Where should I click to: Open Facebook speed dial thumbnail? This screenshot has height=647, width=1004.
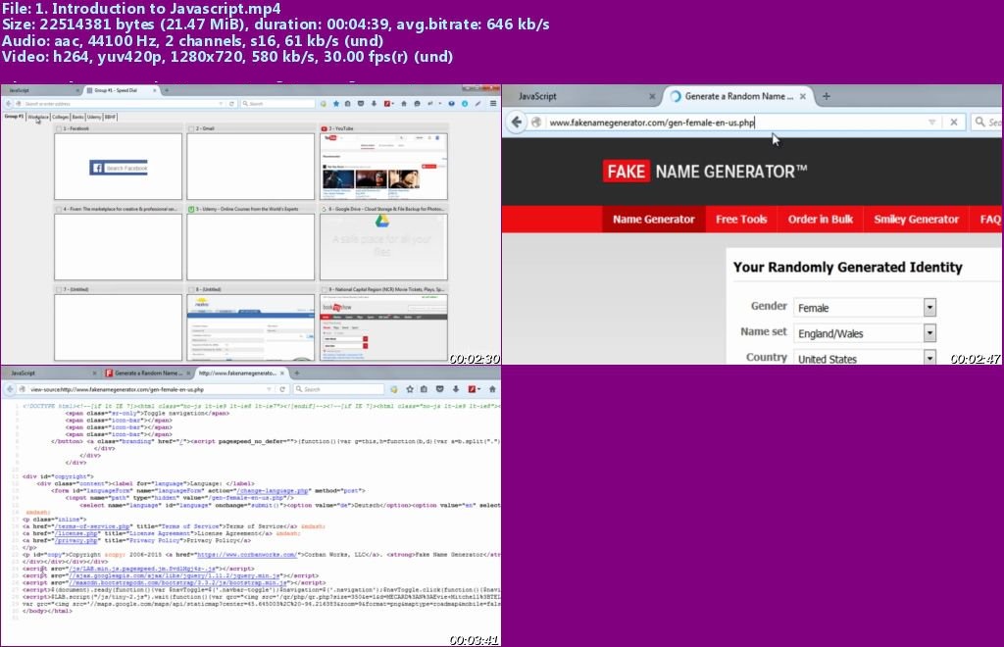coord(118,167)
